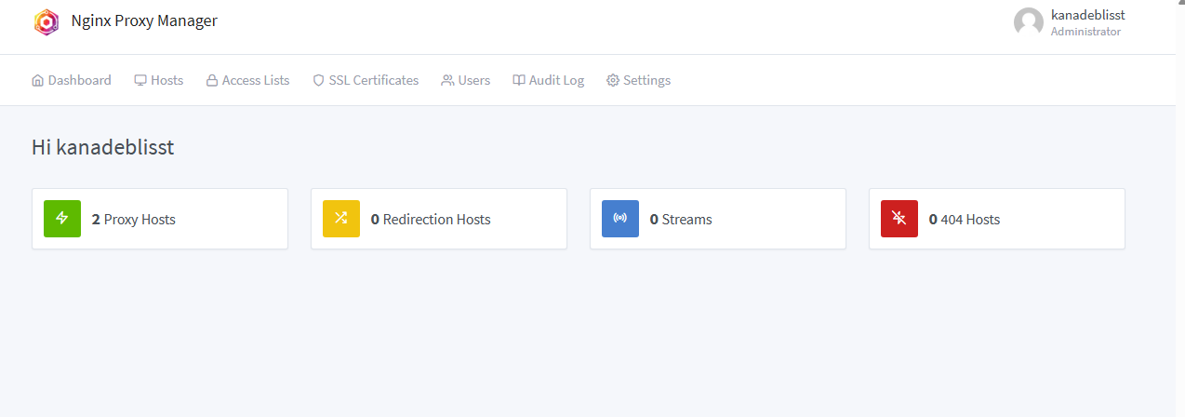Open the Hosts dropdown menu

(159, 80)
